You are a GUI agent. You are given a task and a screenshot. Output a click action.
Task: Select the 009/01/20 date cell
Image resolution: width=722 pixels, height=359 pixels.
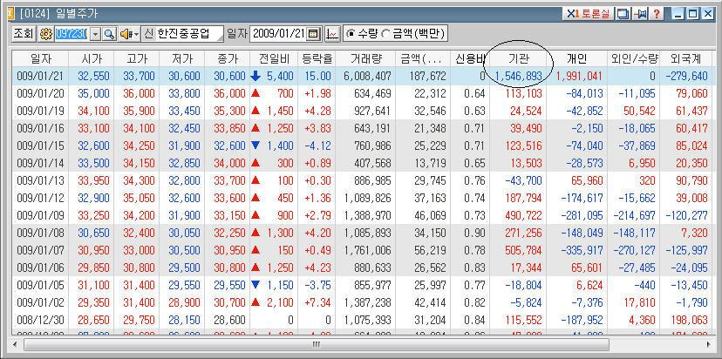pyautogui.click(x=40, y=93)
